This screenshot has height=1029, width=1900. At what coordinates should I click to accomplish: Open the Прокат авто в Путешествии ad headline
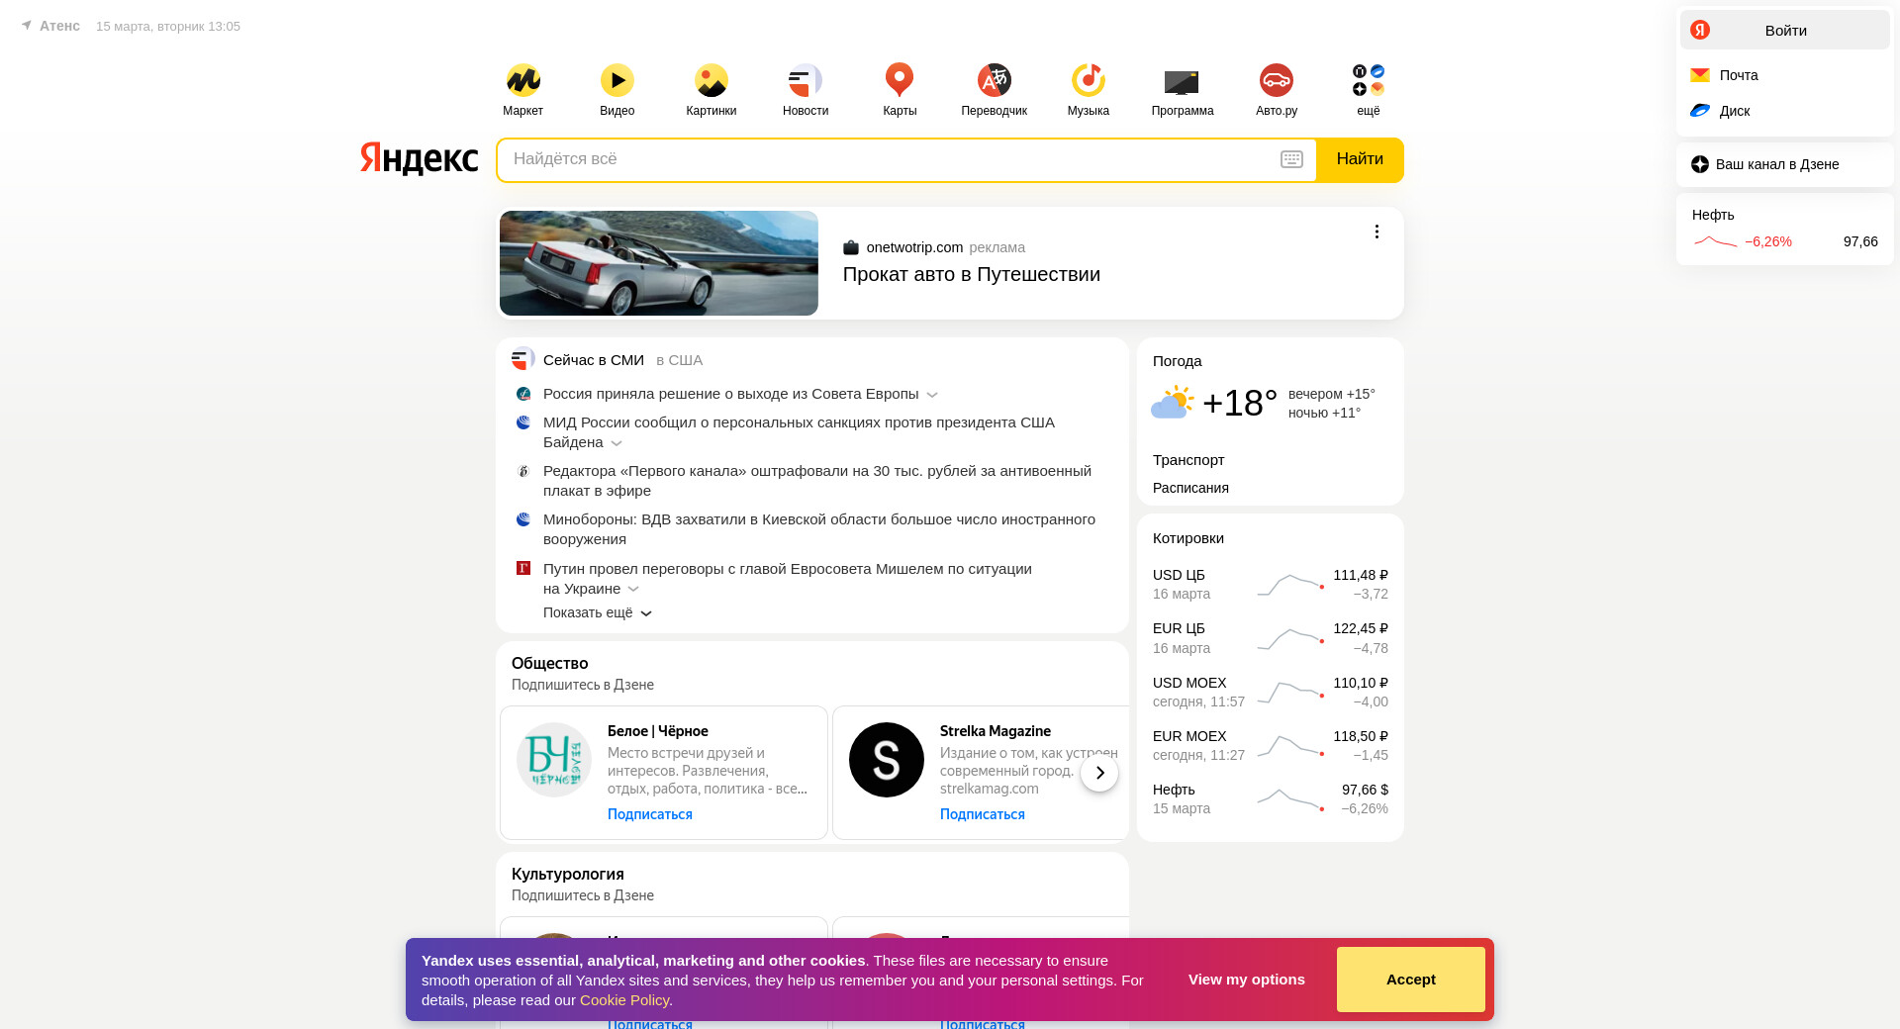(972, 275)
